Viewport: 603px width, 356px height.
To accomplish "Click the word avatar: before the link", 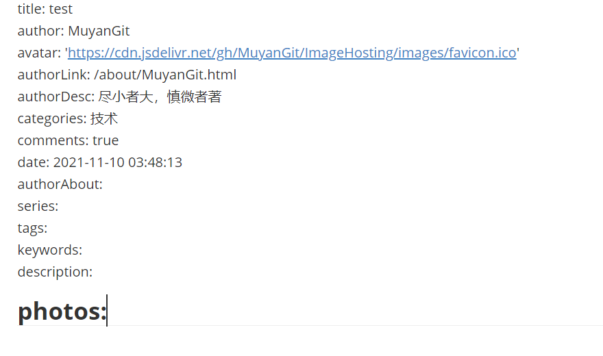I will 39,53.
